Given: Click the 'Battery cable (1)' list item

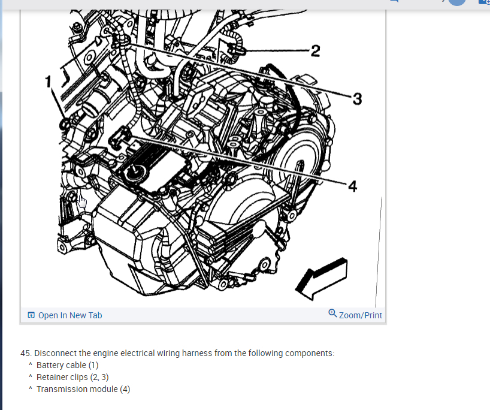Looking at the screenshot, I should coord(67,365).
